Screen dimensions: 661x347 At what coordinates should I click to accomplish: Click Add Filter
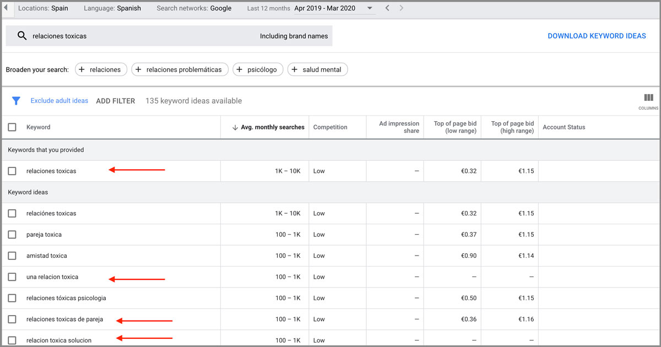coord(115,101)
